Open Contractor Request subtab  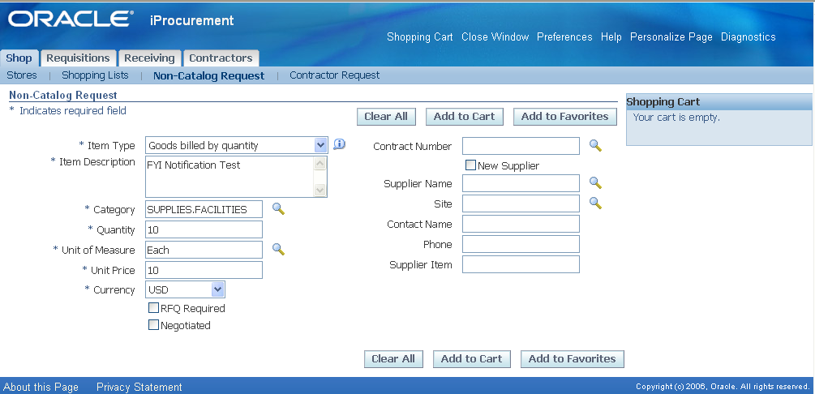click(x=335, y=75)
